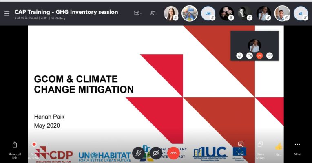The height and width of the screenshot is (163, 312).
Task: Turn on video in bottom call controls
Action: [x=156, y=153]
